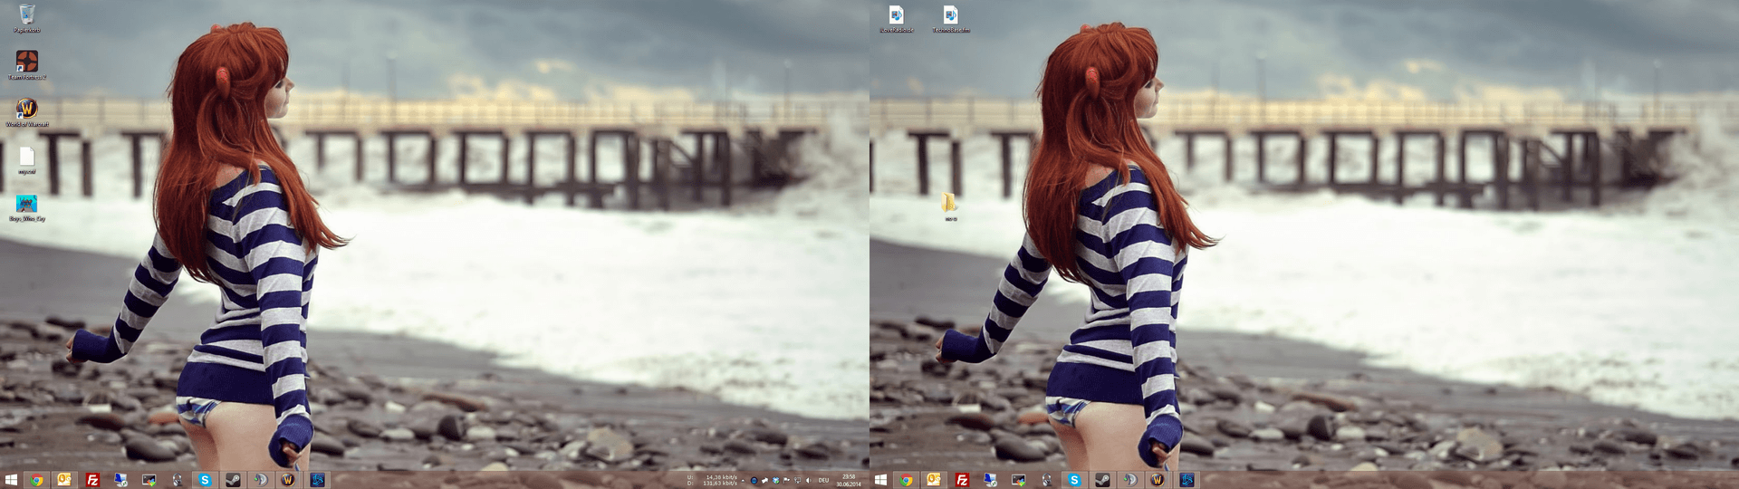Viewport: 1739px width, 489px height.
Task: Open the TechnoBase.fm audio shortcut
Action: coord(950,15)
